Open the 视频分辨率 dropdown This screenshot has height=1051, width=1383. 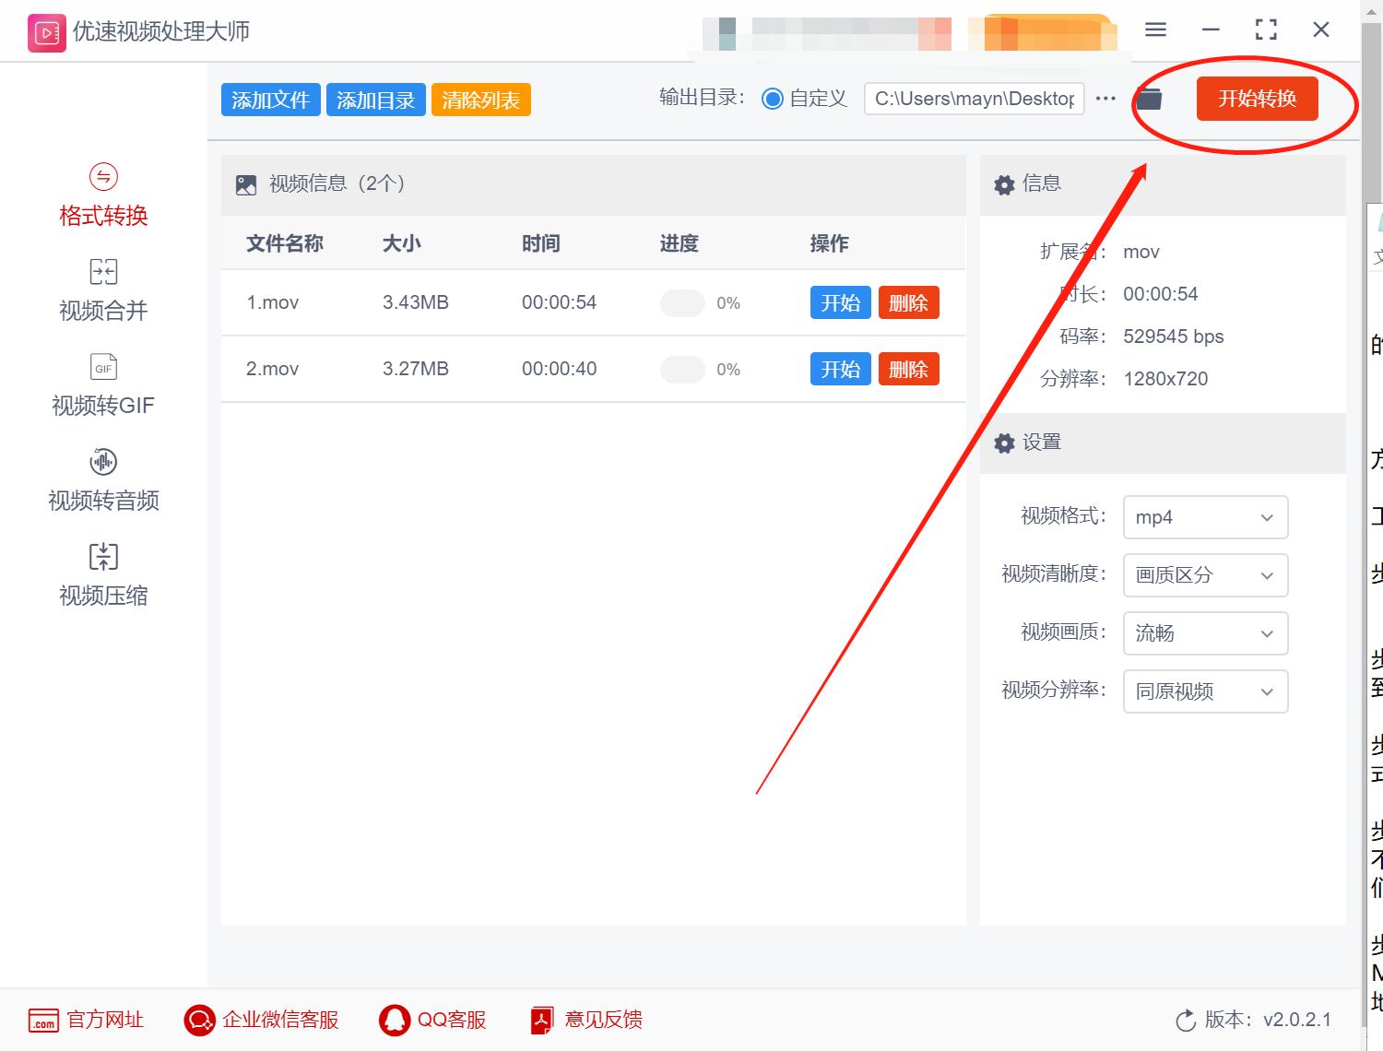pyautogui.click(x=1205, y=691)
